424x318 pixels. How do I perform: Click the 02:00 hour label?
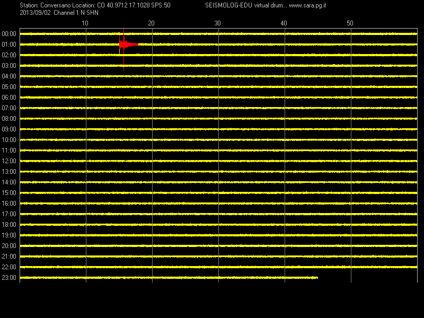point(9,55)
